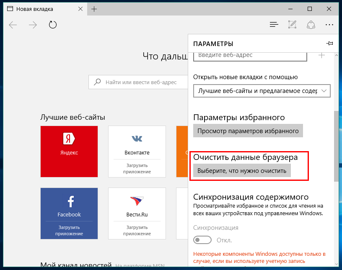Open the More actions ellipsis menu
Image resolution: width=342 pixels, height=270 pixels.
(329, 25)
